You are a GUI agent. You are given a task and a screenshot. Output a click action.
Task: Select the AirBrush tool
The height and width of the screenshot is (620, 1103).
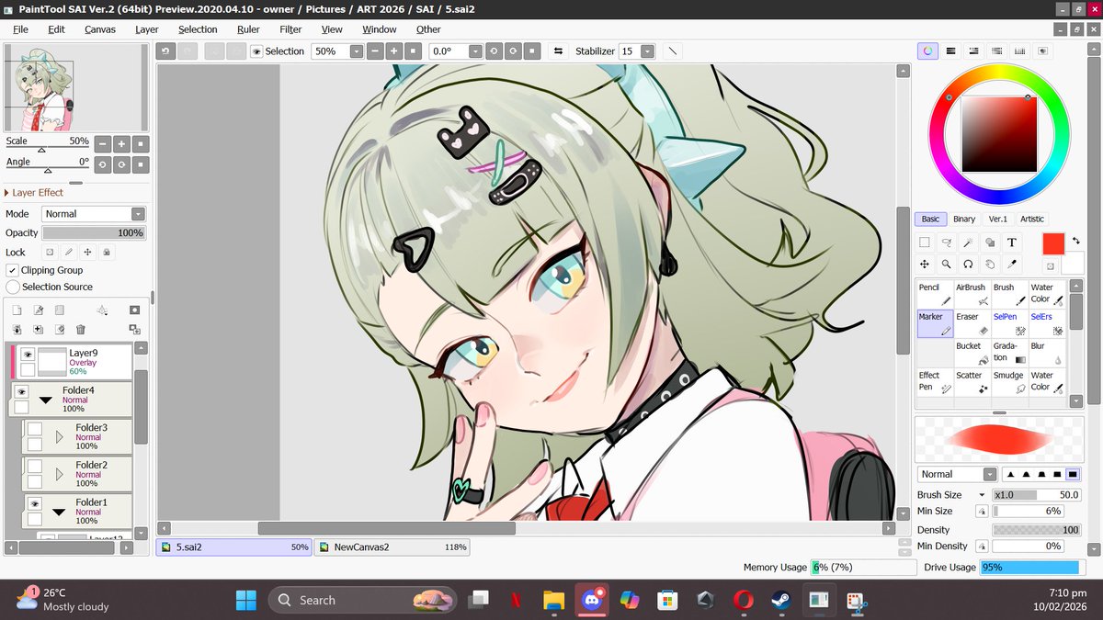click(972, 294)
